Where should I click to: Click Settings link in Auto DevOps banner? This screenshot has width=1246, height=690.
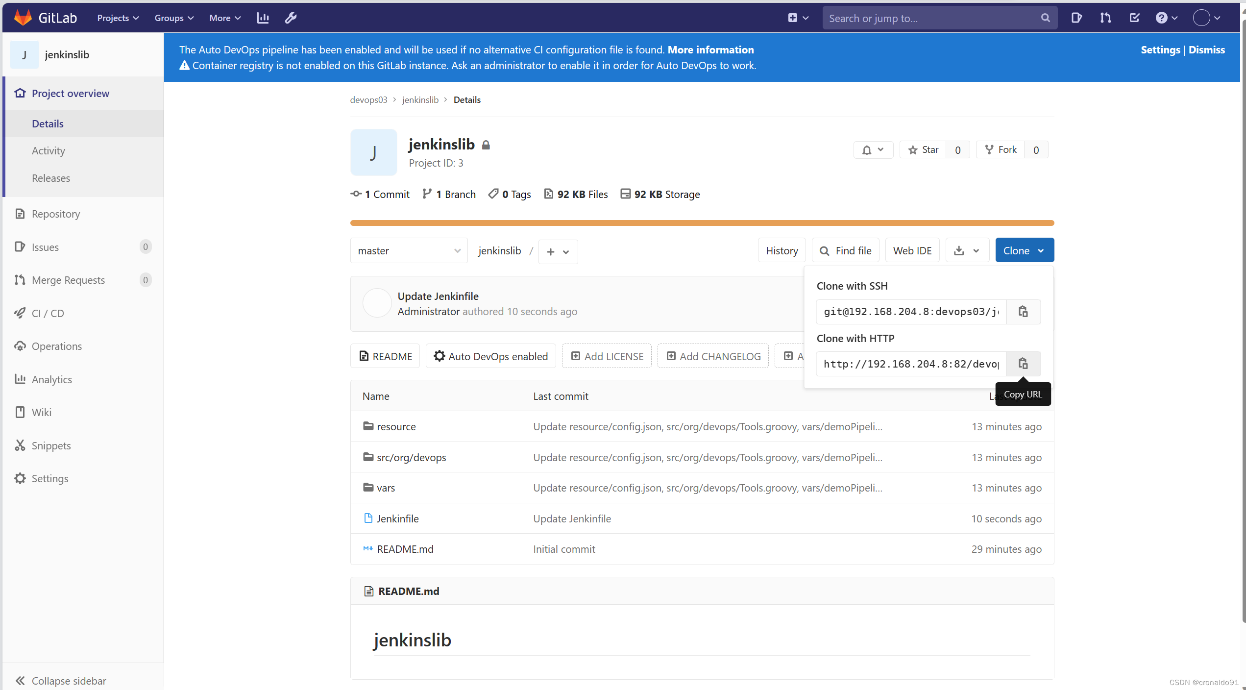(1160, 49)
